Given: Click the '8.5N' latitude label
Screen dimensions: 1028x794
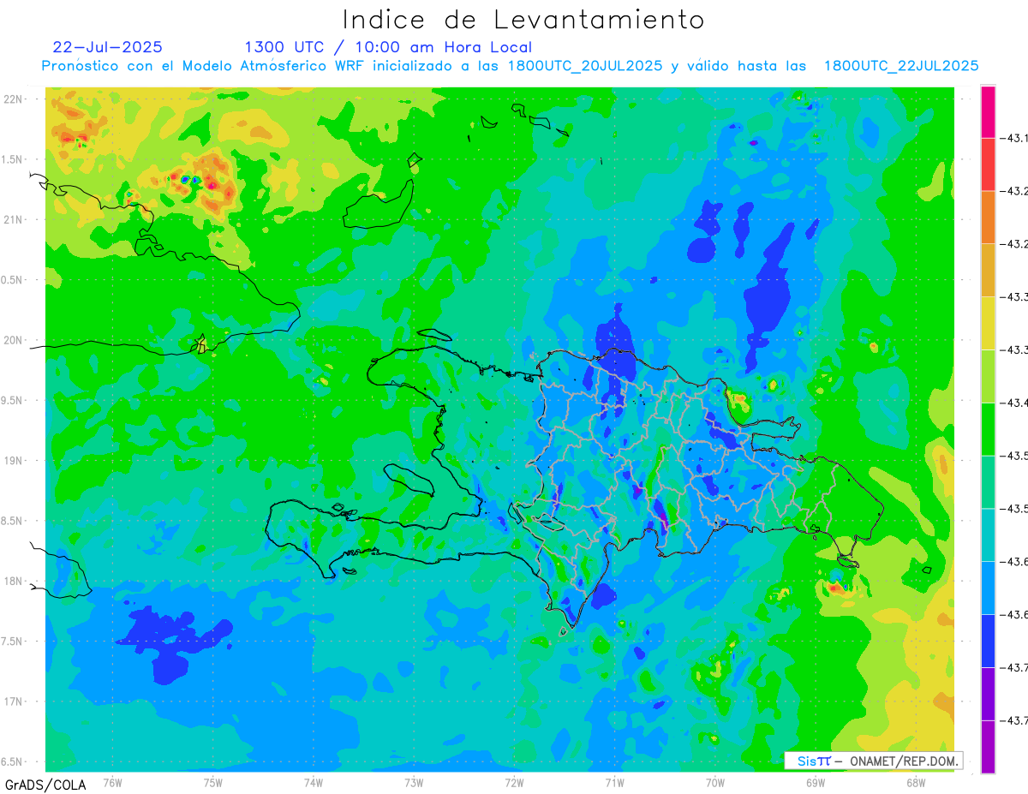Looking at the screenshot, I should (x=13, y=521).
